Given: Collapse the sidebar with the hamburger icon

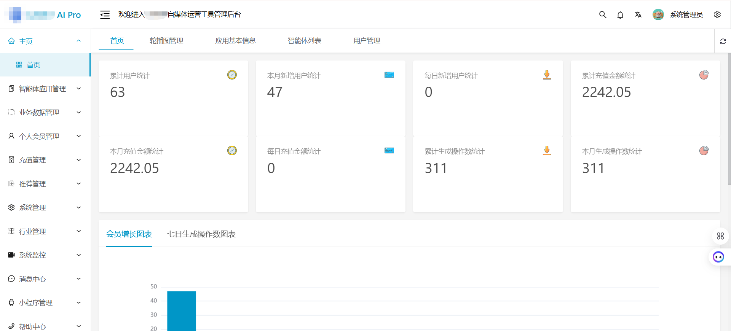Looking at the screenshot, I should tap(105, 15).
